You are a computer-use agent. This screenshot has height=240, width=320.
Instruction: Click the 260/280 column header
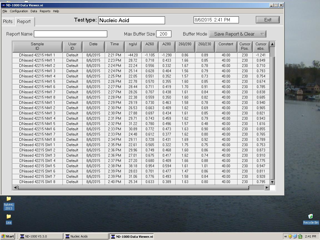[185, 46]
